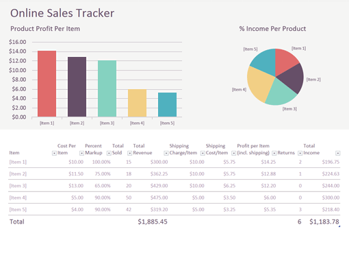
Task: Select the $12.20 profit cell
Action: (268, 186)
